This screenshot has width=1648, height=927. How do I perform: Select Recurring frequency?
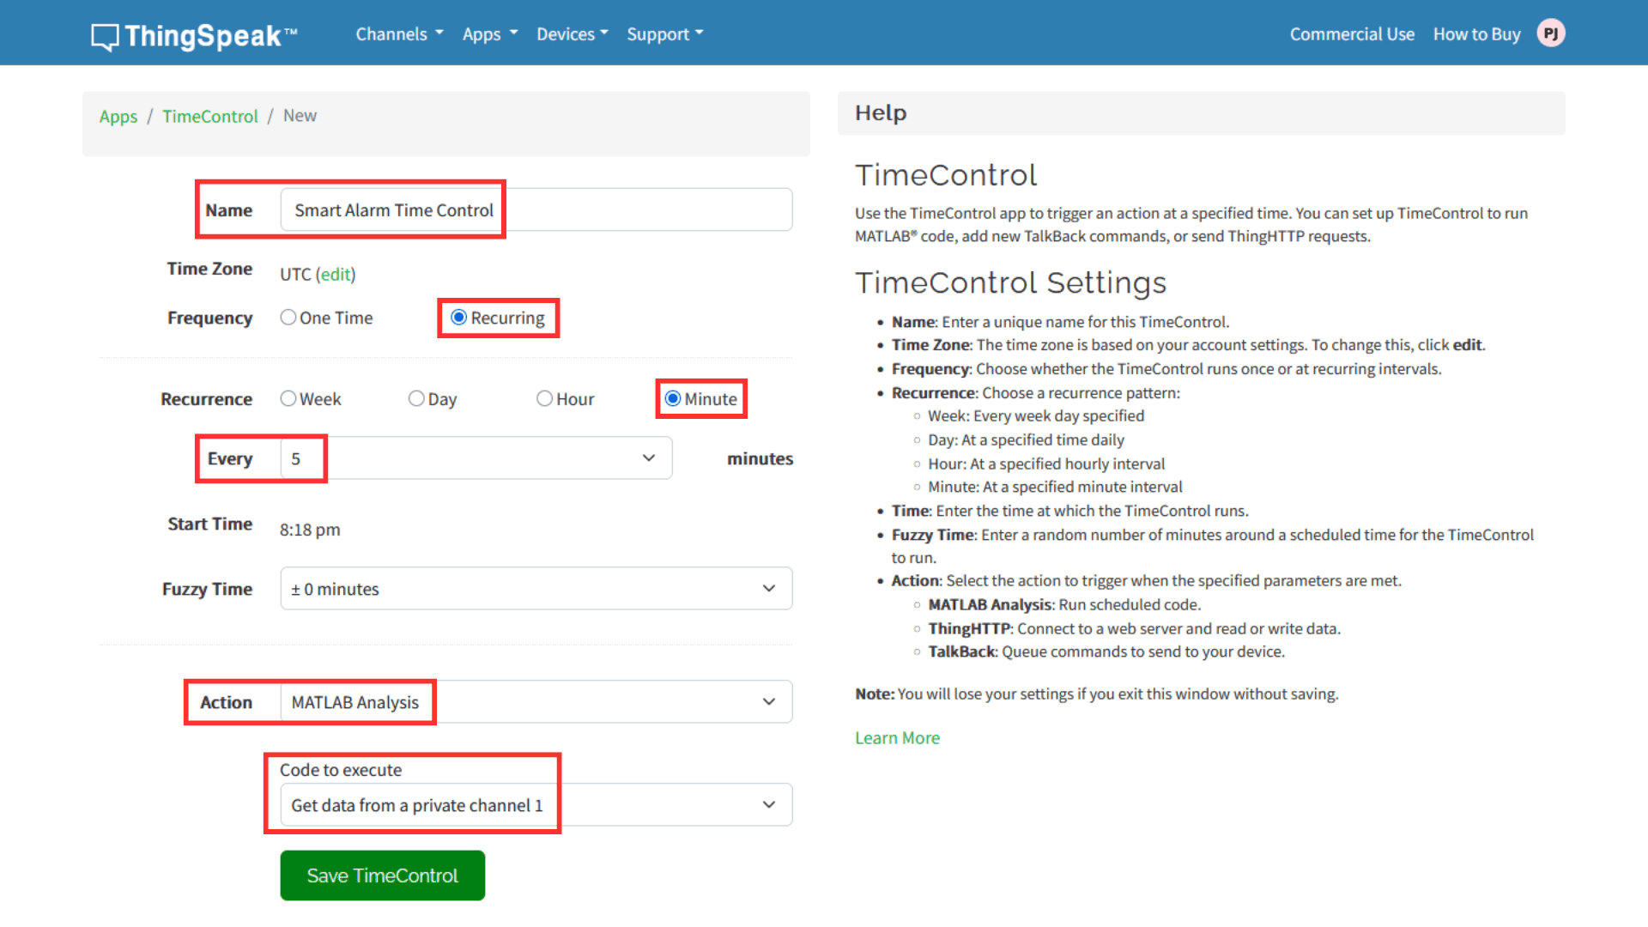(459, 318)
